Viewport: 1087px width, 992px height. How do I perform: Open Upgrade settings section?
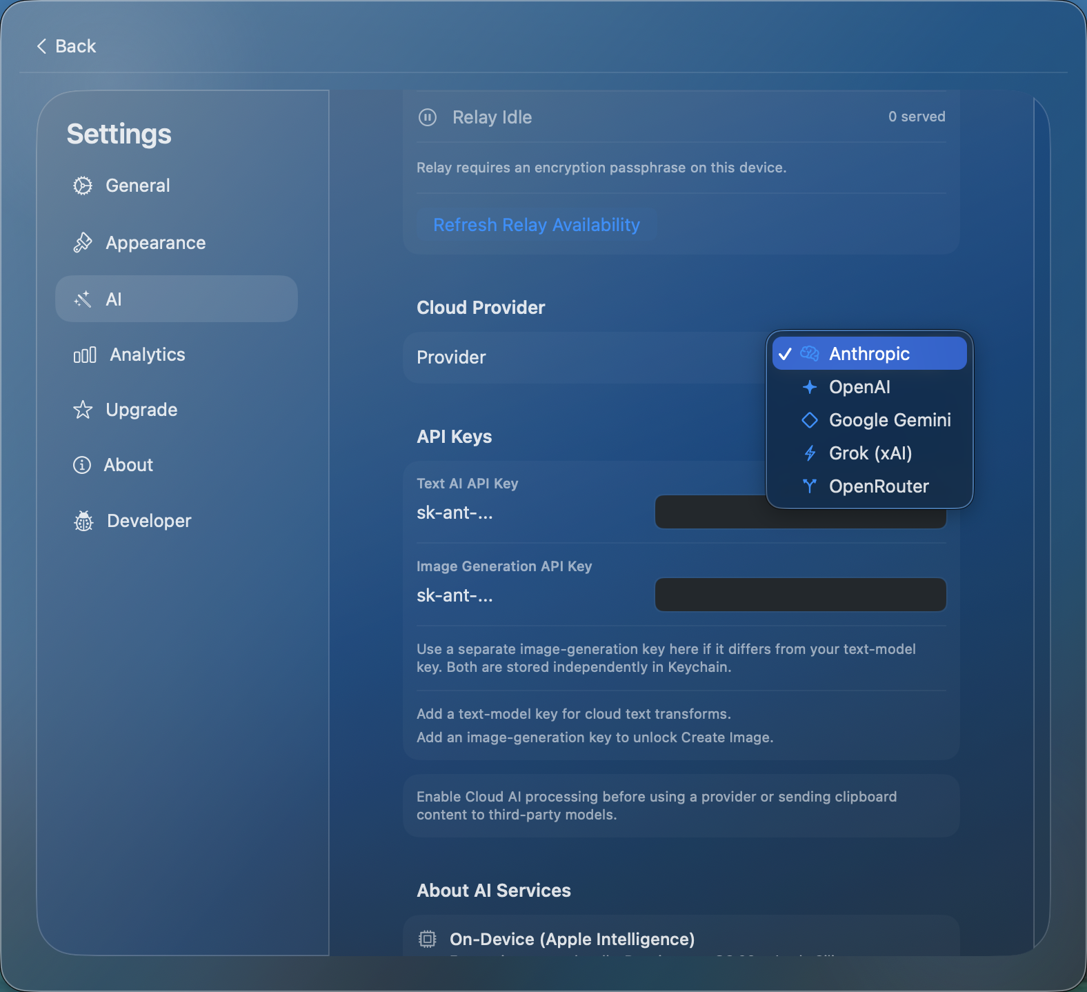click(x=177, y=410)
